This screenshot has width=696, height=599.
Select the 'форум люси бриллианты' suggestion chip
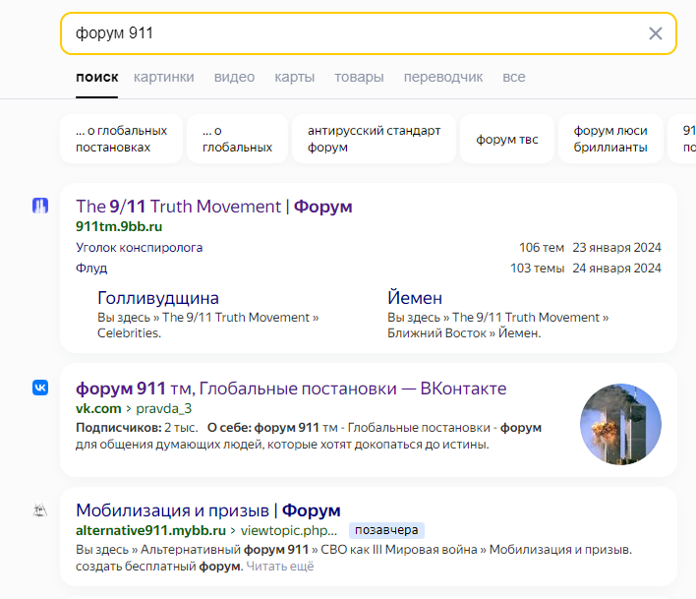click(x=610, y=139)
